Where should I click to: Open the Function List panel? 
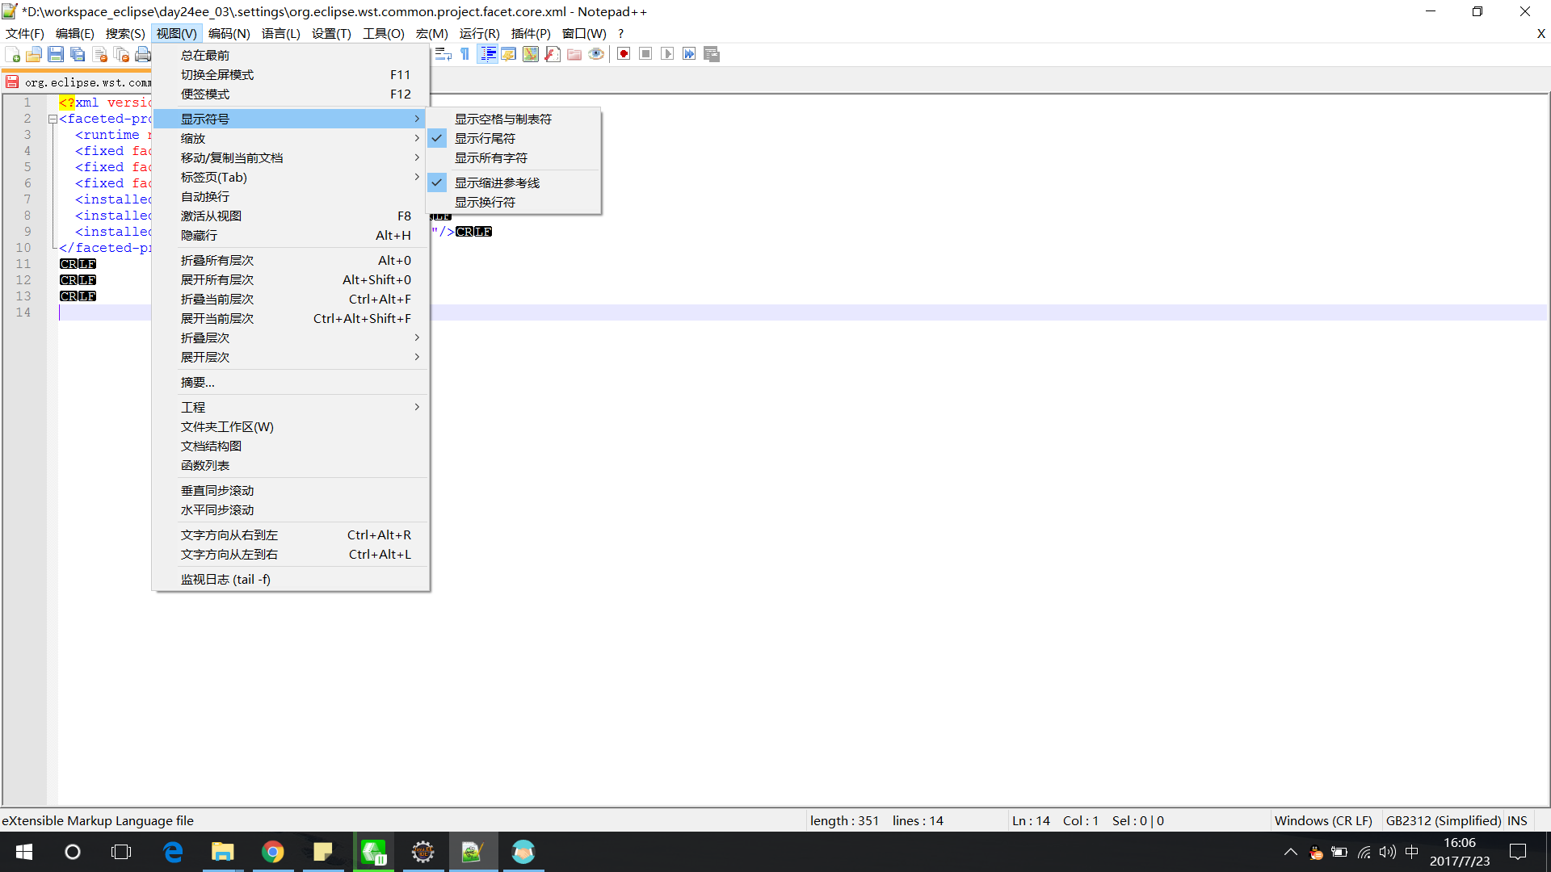click(x=205, y=465)
